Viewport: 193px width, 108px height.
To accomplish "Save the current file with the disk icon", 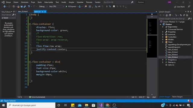I will [22, 7].
